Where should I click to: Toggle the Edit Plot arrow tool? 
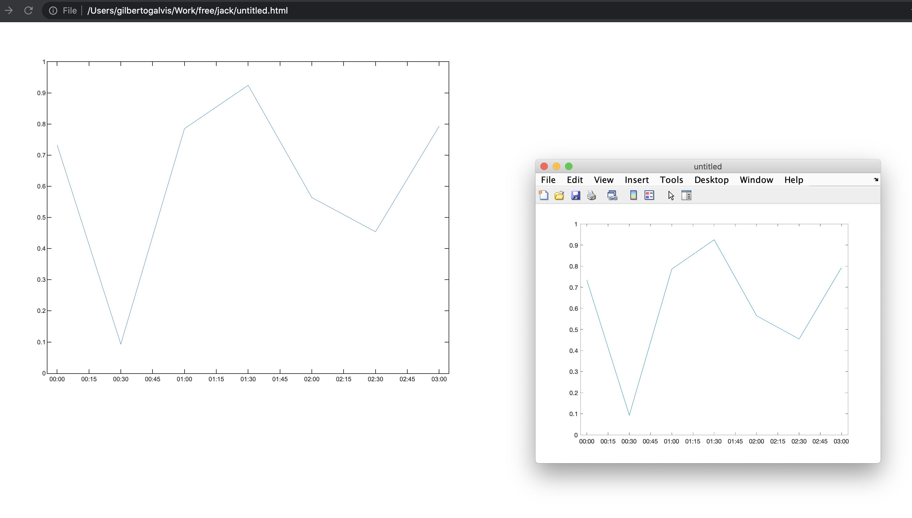[671, 195]
